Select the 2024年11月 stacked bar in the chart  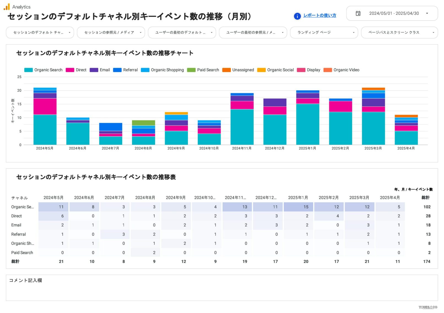tap(242, 118)
